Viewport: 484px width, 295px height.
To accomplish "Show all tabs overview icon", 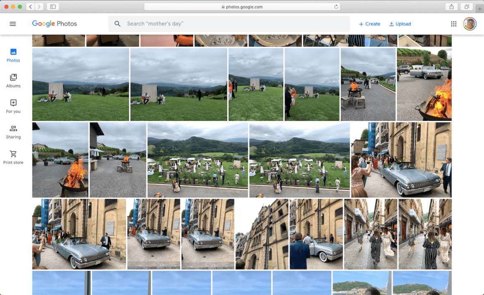I will pyautogui.click(x=467, y=7).
